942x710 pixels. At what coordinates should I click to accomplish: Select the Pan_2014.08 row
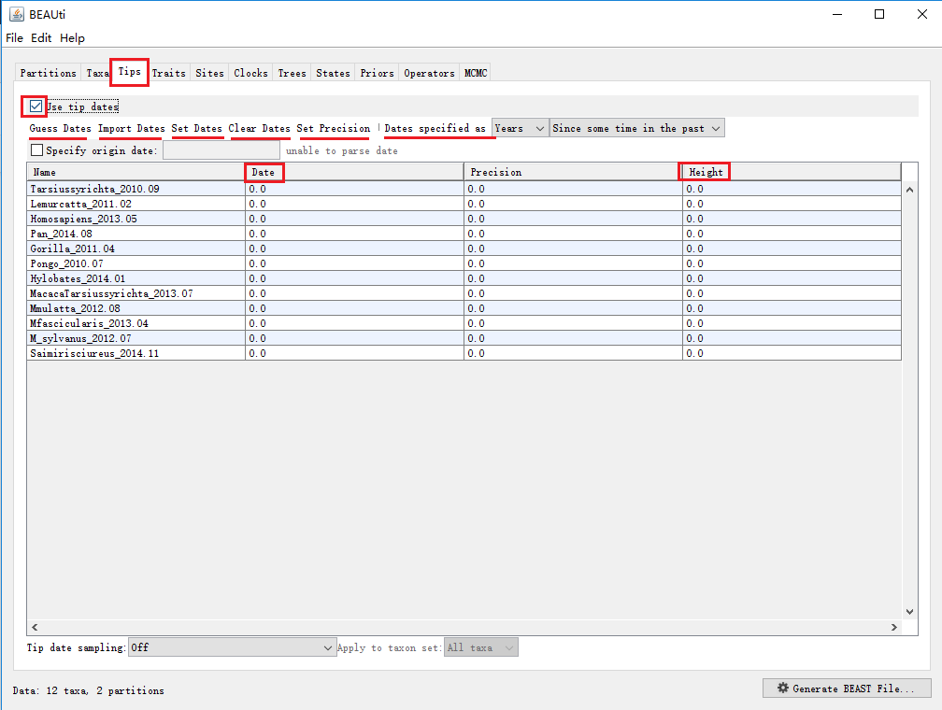click(x=464, y=234)
